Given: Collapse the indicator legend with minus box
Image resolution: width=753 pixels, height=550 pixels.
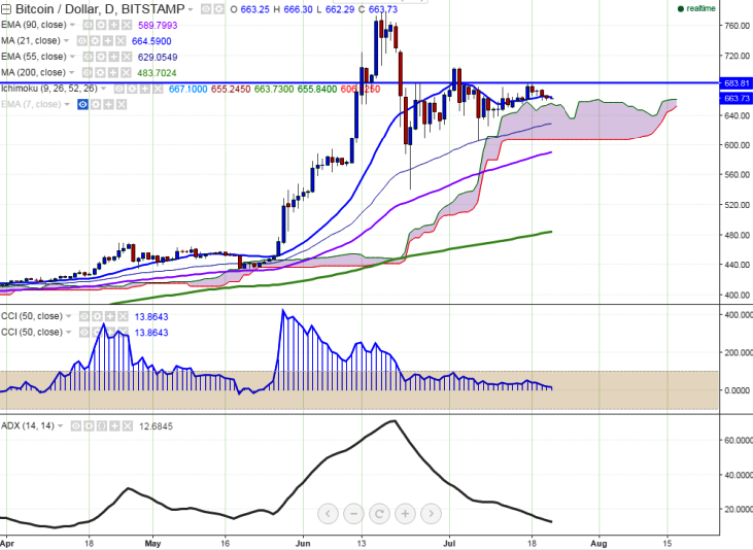Looking at the screenshot, I should point(6,9).
